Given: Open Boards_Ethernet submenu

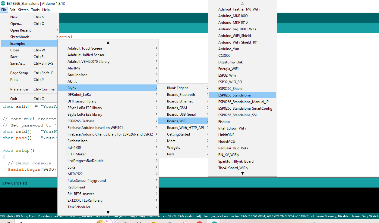Looking at the screenshot, I should (183, 101).
